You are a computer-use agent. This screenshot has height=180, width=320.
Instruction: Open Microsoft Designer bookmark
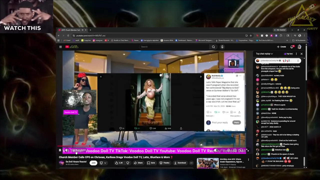[204, 40]
